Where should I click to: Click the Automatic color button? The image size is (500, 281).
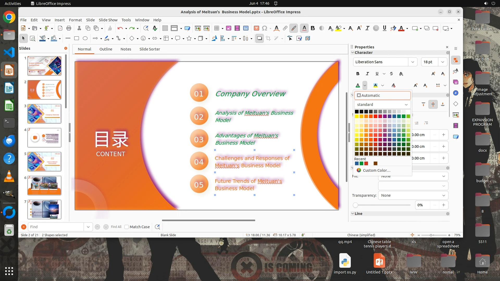tap(382, 95)
